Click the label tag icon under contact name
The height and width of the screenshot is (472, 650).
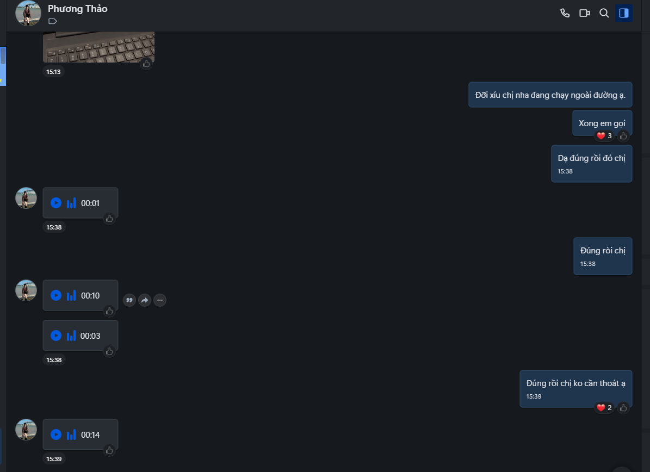point(53,22)
